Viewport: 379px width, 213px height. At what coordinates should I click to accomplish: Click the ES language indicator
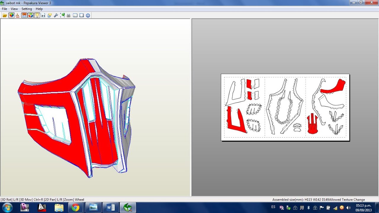273,207
